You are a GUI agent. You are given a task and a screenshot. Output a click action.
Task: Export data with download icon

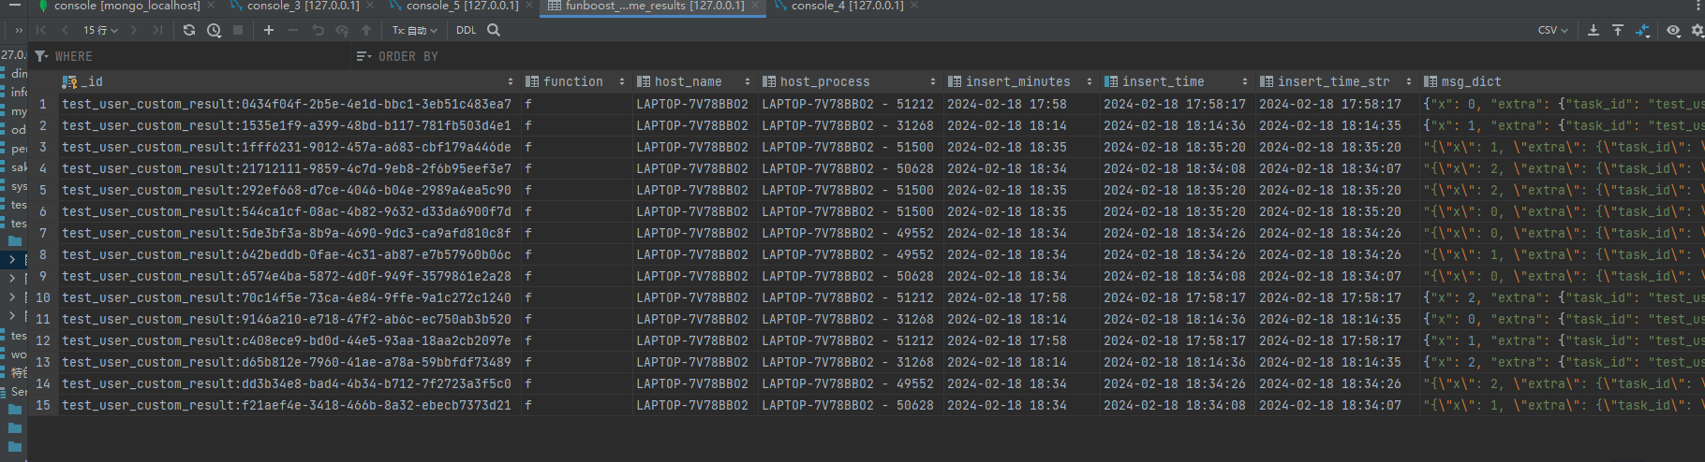point(1594,30)
